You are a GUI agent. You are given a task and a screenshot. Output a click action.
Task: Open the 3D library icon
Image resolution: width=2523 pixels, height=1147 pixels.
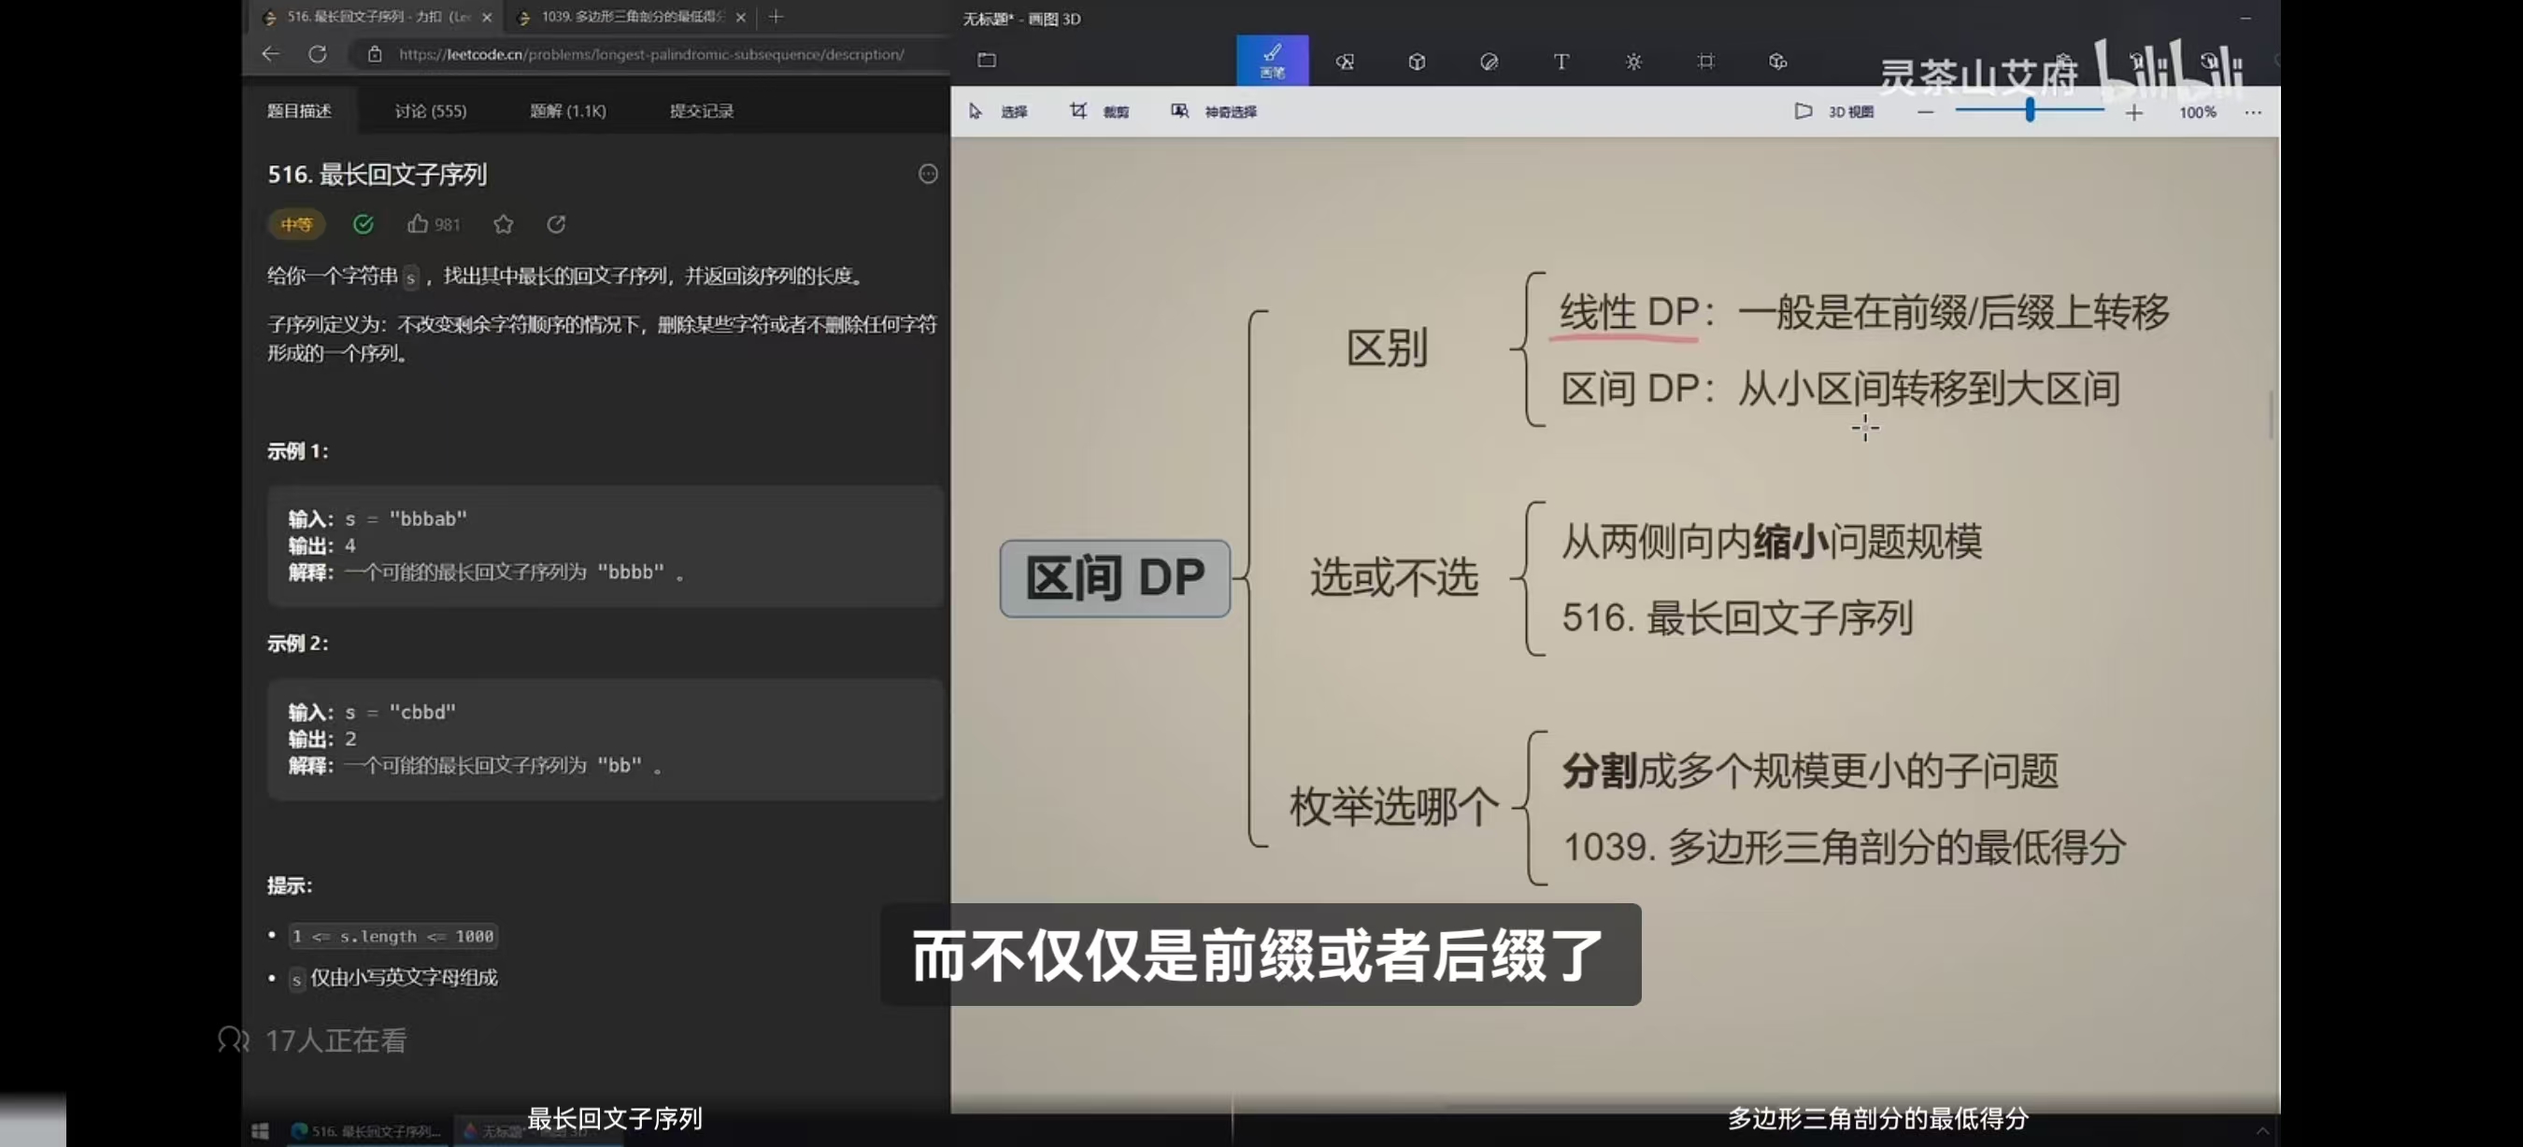coord(1777,62)
